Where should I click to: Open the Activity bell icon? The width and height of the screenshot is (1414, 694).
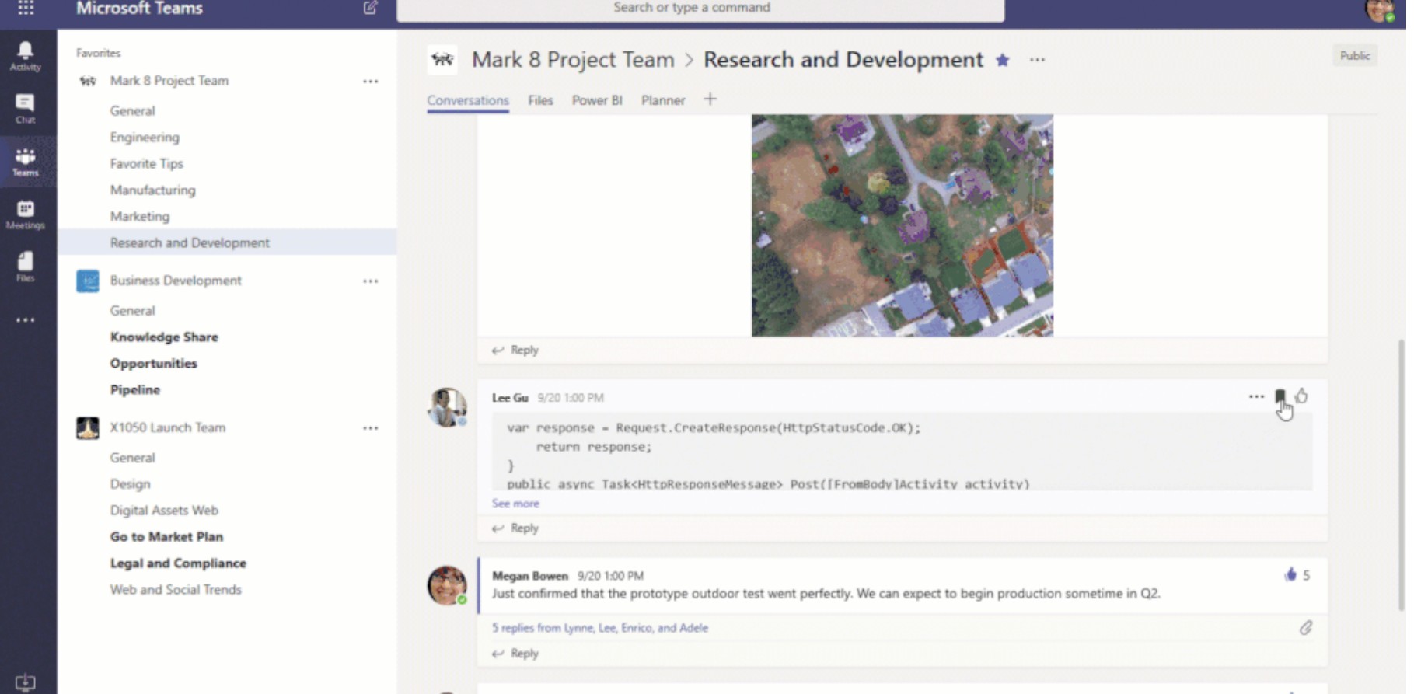coord(25,56)
